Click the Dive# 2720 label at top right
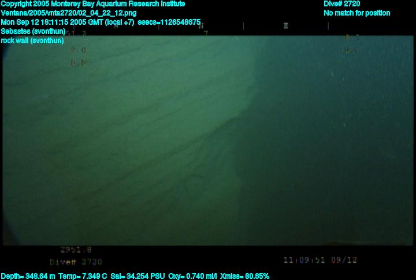Viewport: 416px width, 280px height. (341, 4)
